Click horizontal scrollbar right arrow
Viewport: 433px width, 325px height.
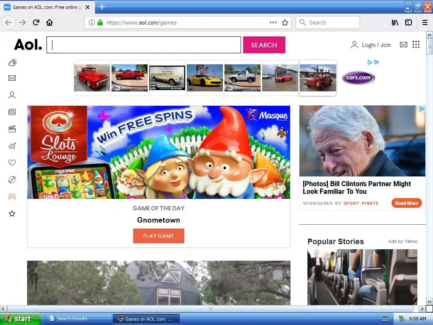pos(422,308)
